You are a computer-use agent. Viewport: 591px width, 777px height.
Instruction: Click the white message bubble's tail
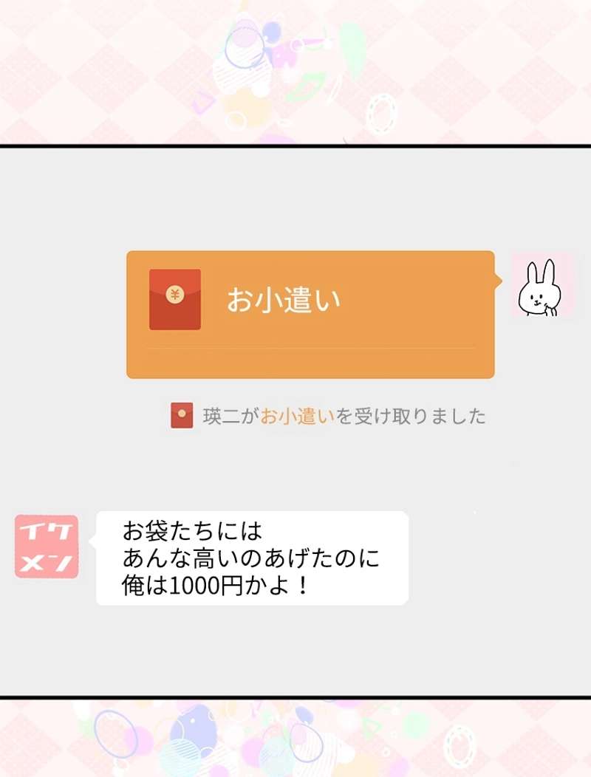click(x=92, y=542)
